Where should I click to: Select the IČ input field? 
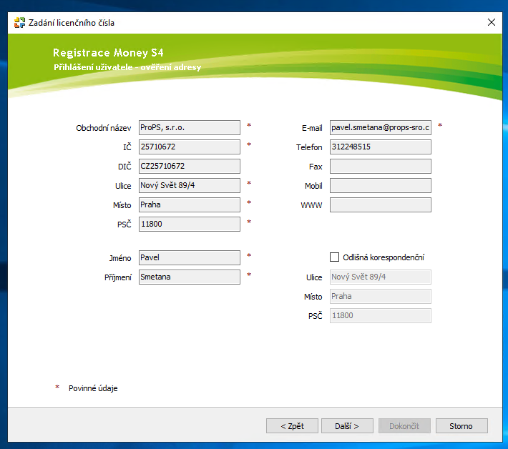pyautogui.click(x=189, y=147)
